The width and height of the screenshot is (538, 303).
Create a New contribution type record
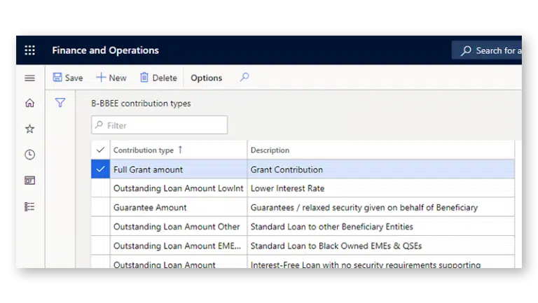coord(111,78)
